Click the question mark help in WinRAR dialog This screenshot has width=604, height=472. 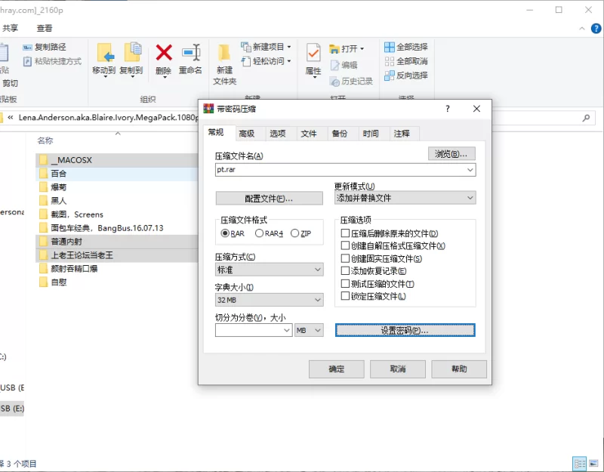[447, 109]
